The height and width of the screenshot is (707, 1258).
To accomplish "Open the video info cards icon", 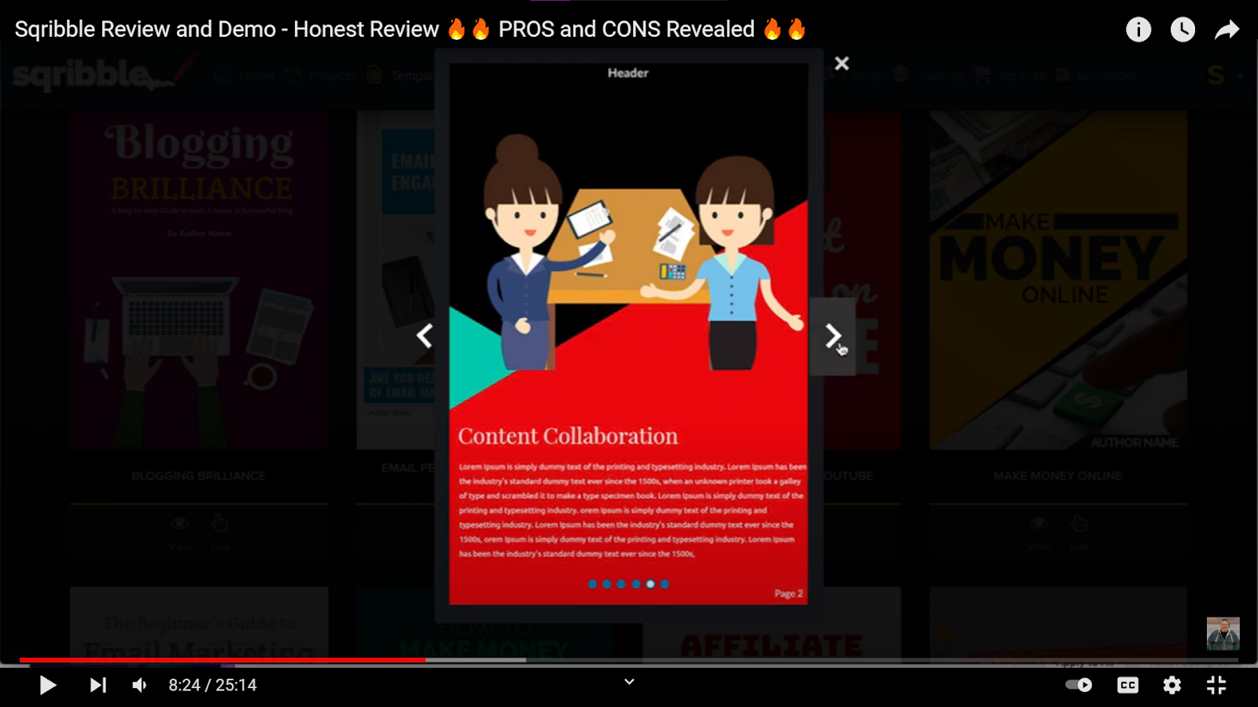I will 1138,30.
